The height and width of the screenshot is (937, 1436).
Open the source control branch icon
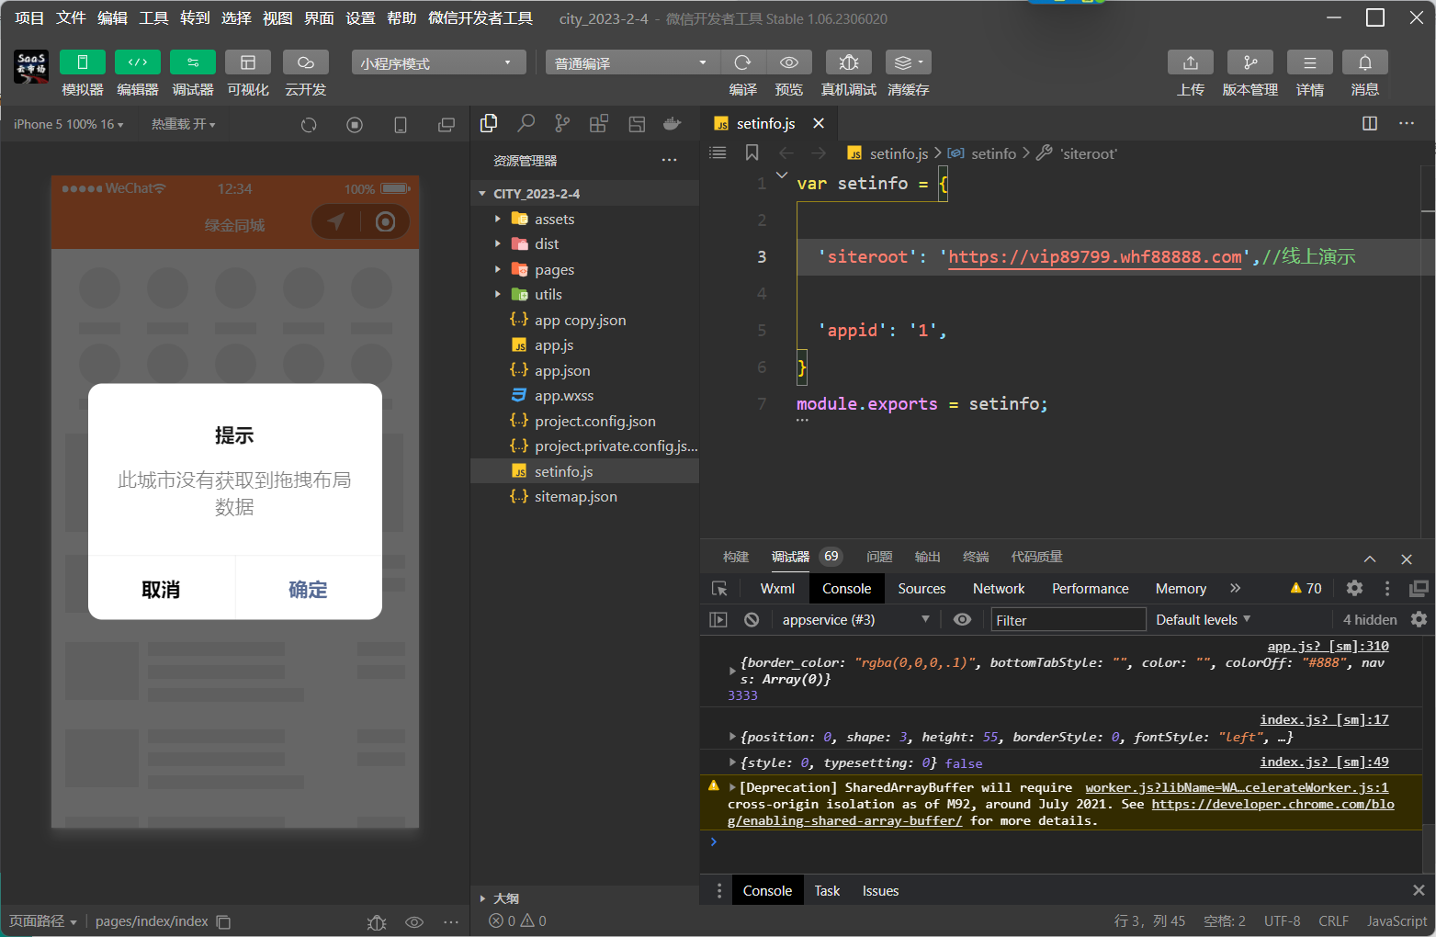point(562,123)
